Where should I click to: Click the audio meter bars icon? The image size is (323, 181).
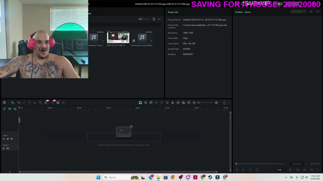224,103
